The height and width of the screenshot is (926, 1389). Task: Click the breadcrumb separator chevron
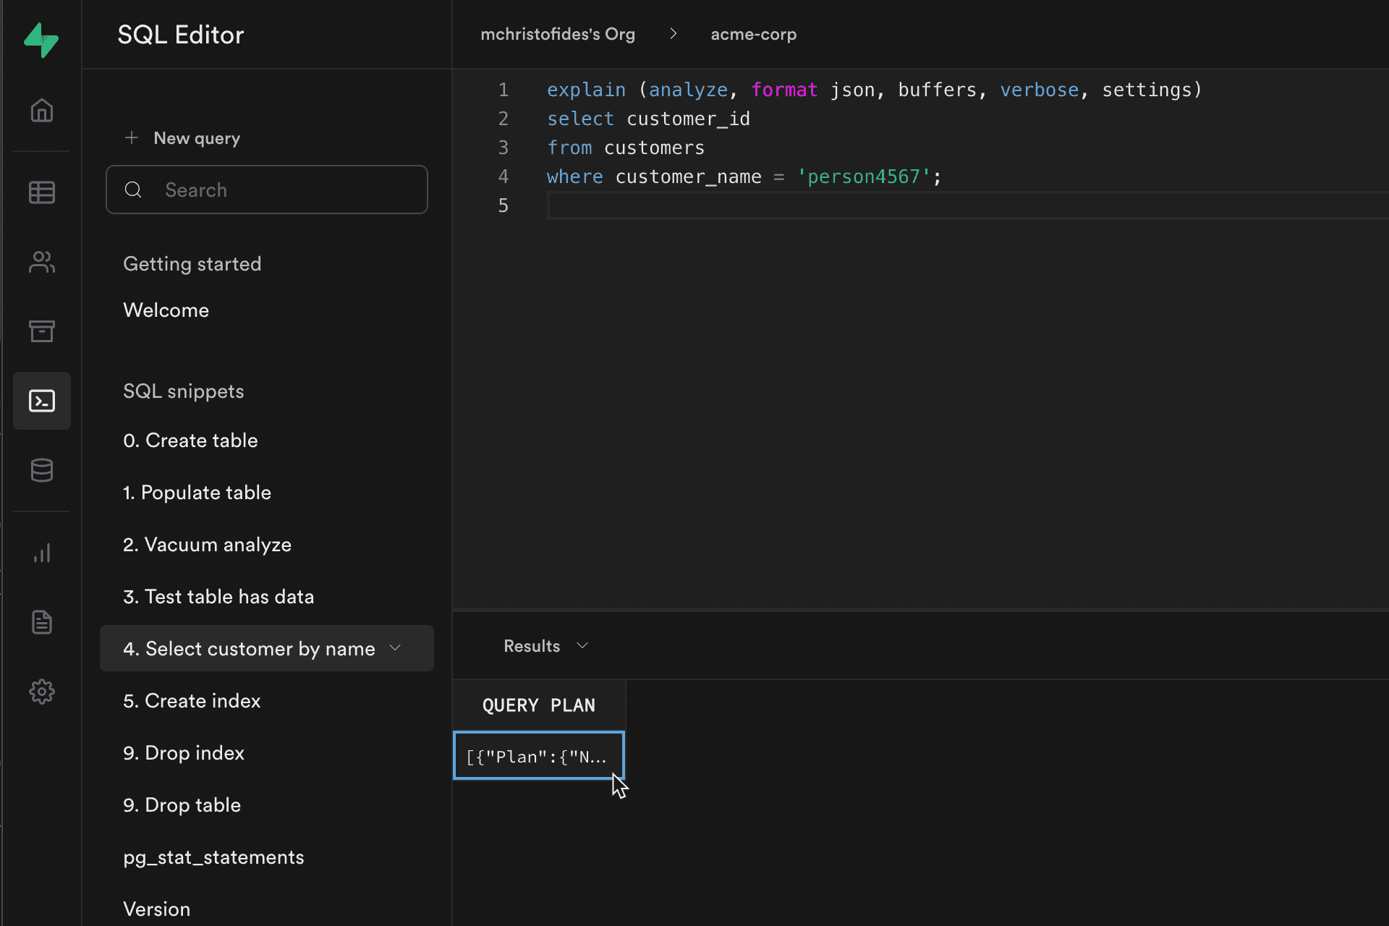(674, 34)
